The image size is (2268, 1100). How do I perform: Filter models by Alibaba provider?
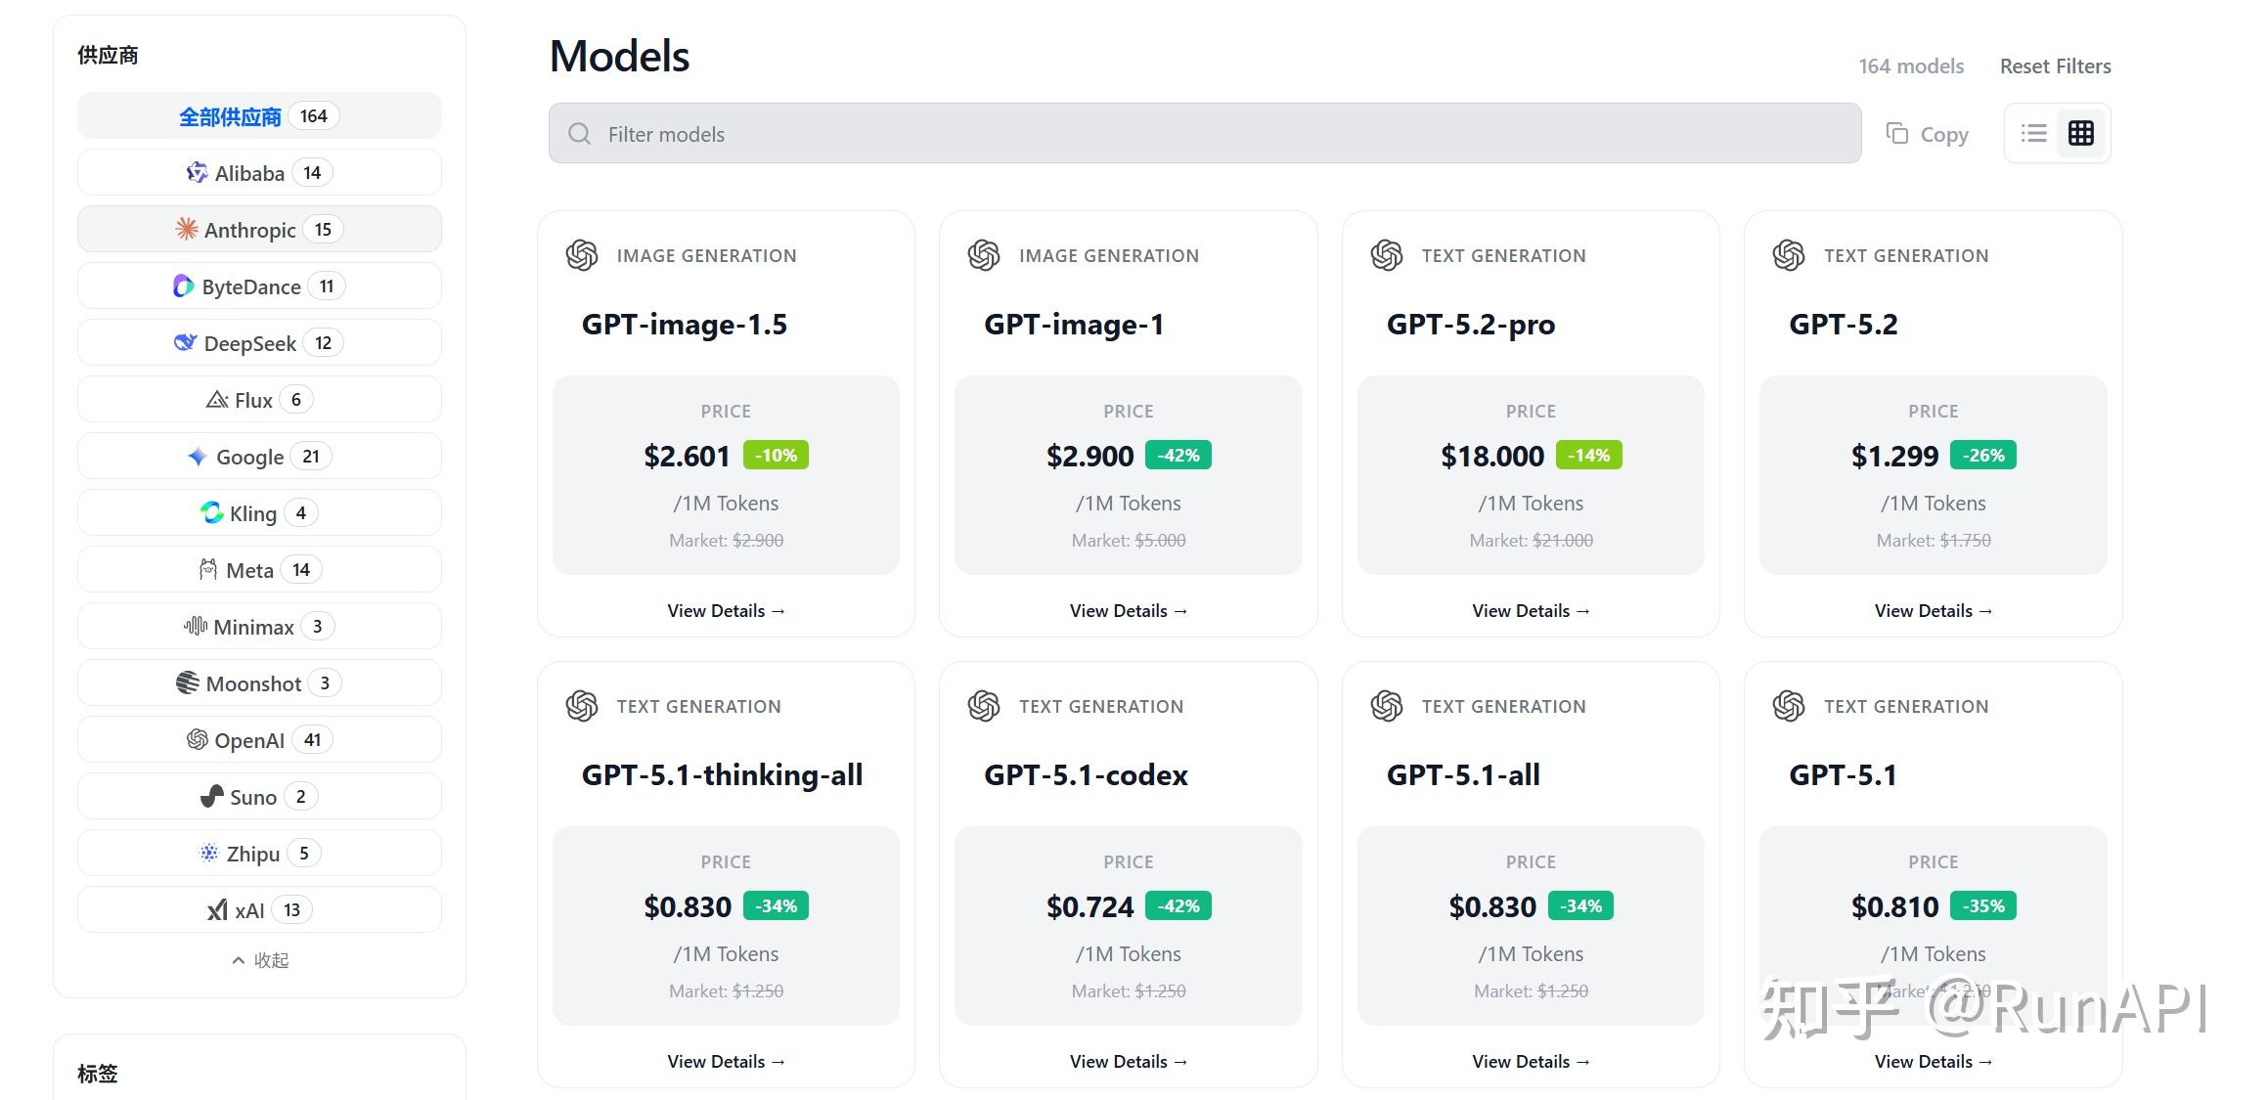click(x=259, y=172)
